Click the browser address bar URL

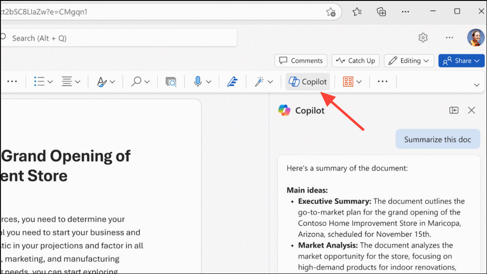tap(43, 12)
